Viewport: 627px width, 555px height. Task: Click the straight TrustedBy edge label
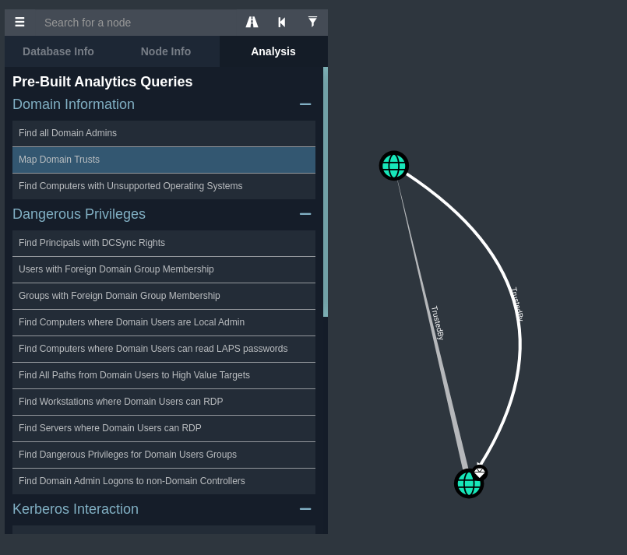[438, 322]
